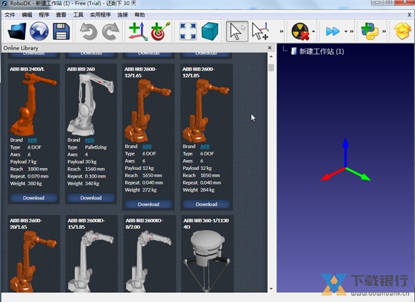Screen dimensions: 415x302
Task: Open the collision check icon dropdown arrow
Action: [x=315, y=31]
